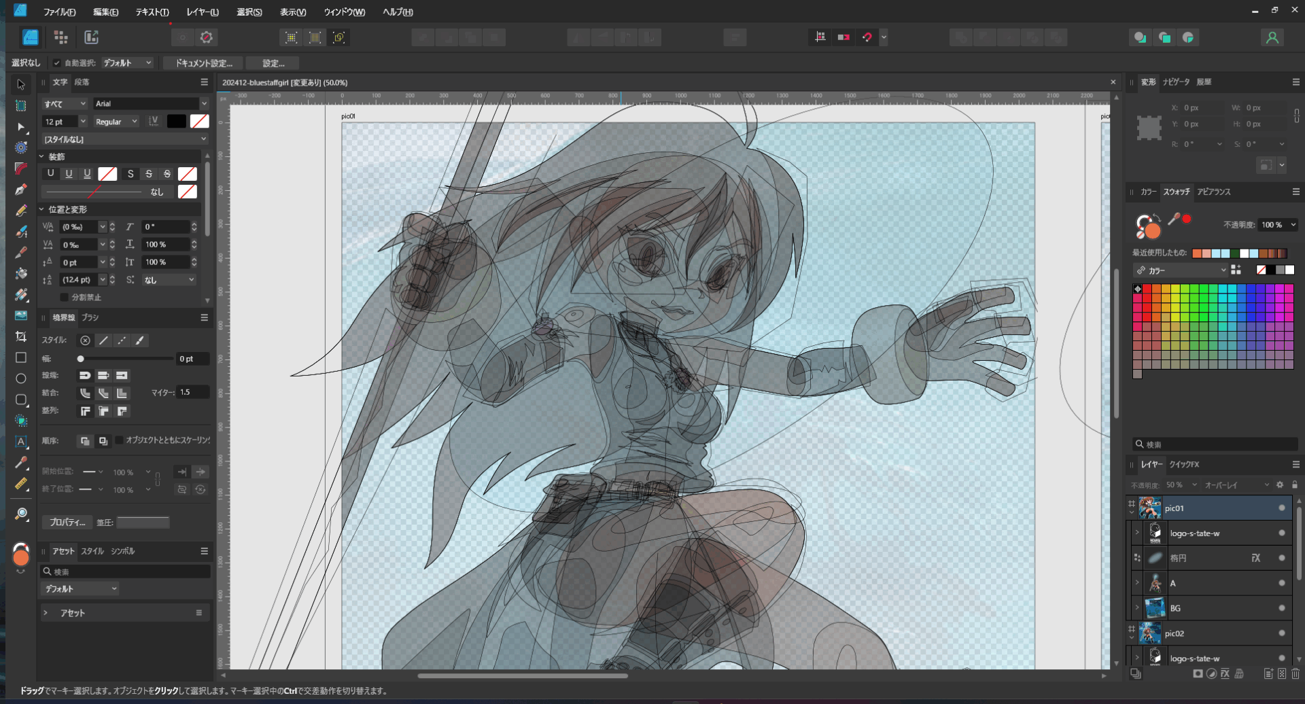
Task: Select the Pen tool in the toolbar
Action: point(21,190)
